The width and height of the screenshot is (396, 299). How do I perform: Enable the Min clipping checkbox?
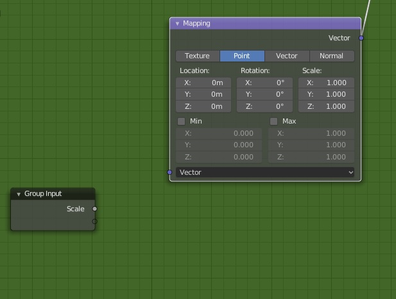point(182,122)
